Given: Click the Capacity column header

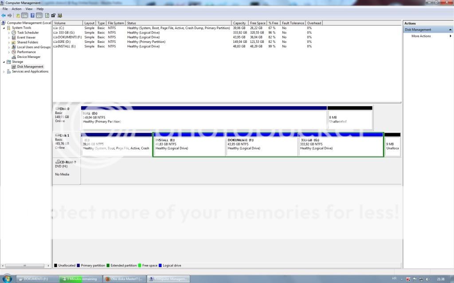Looking at the screenshot, I should point(239,23).
